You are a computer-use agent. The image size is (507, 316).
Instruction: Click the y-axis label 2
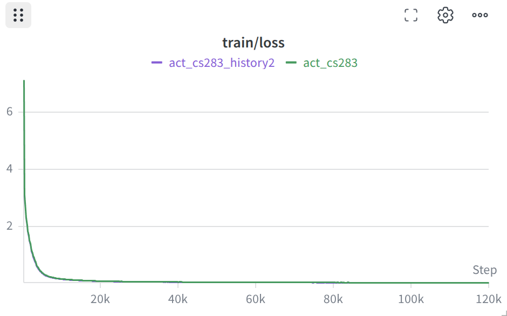pyautogui.click(x=10, y=226)
